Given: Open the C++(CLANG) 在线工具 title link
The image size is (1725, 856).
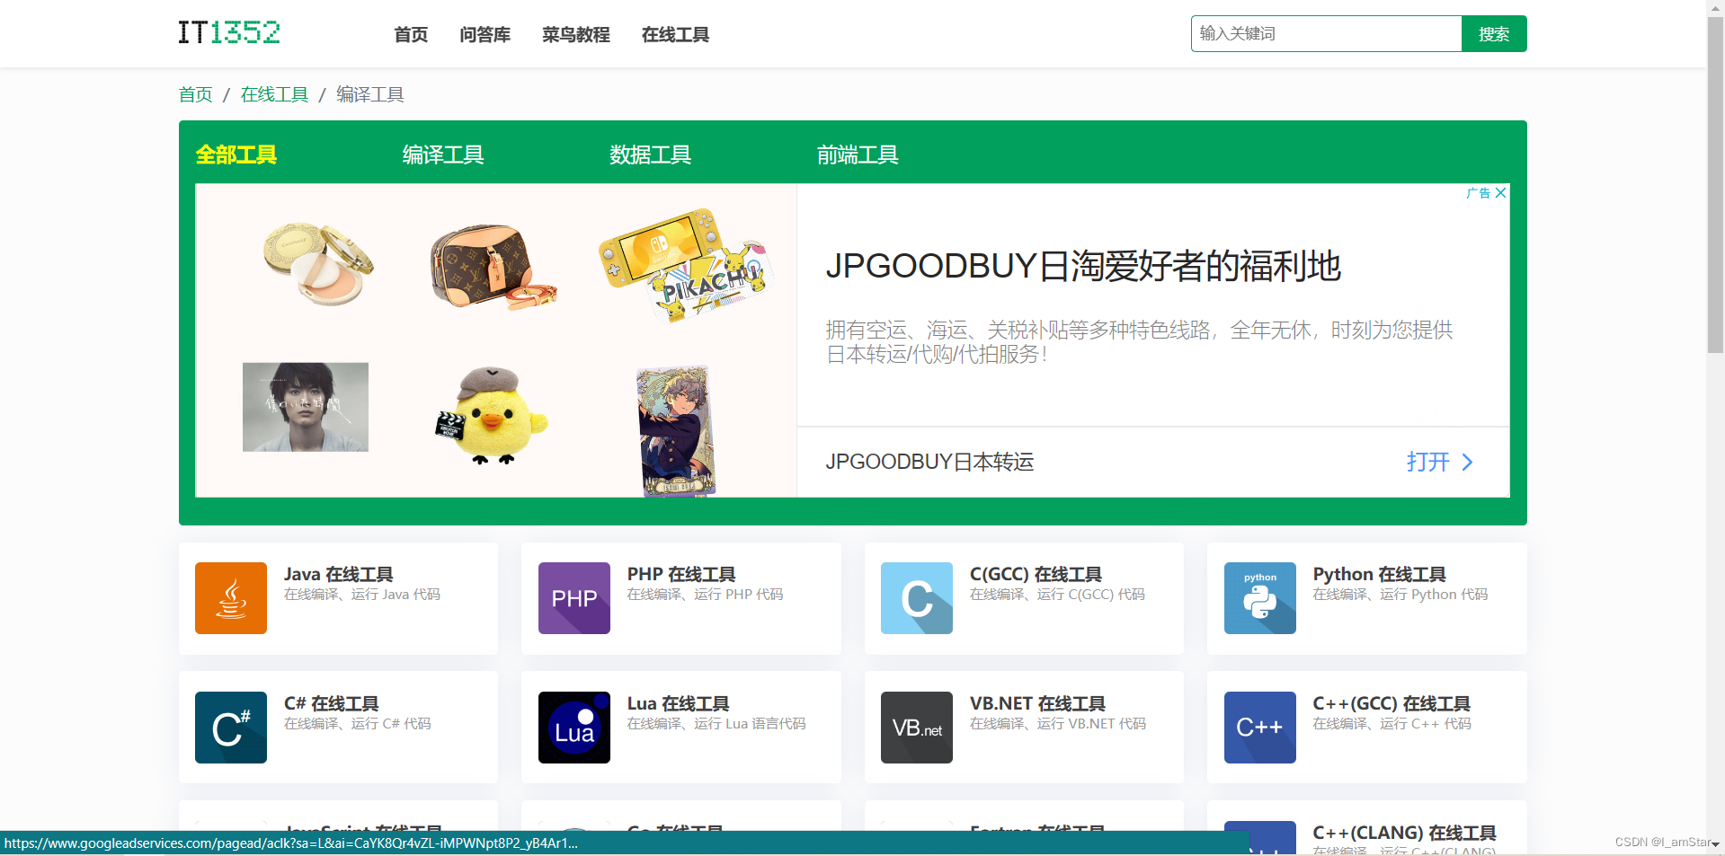Looking at the screenshot, I should (x=1405, y=833).
